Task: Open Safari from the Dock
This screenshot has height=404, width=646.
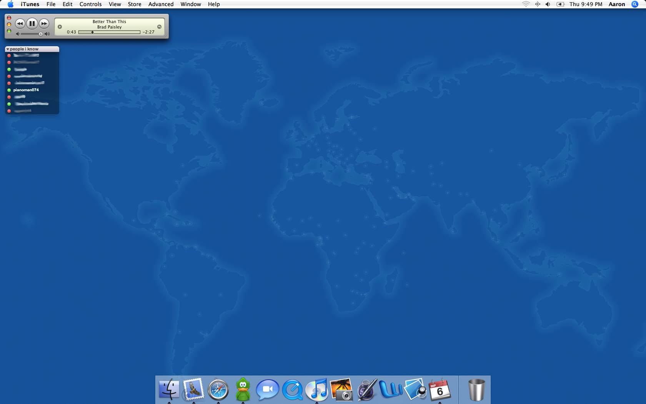Action: 218,390
